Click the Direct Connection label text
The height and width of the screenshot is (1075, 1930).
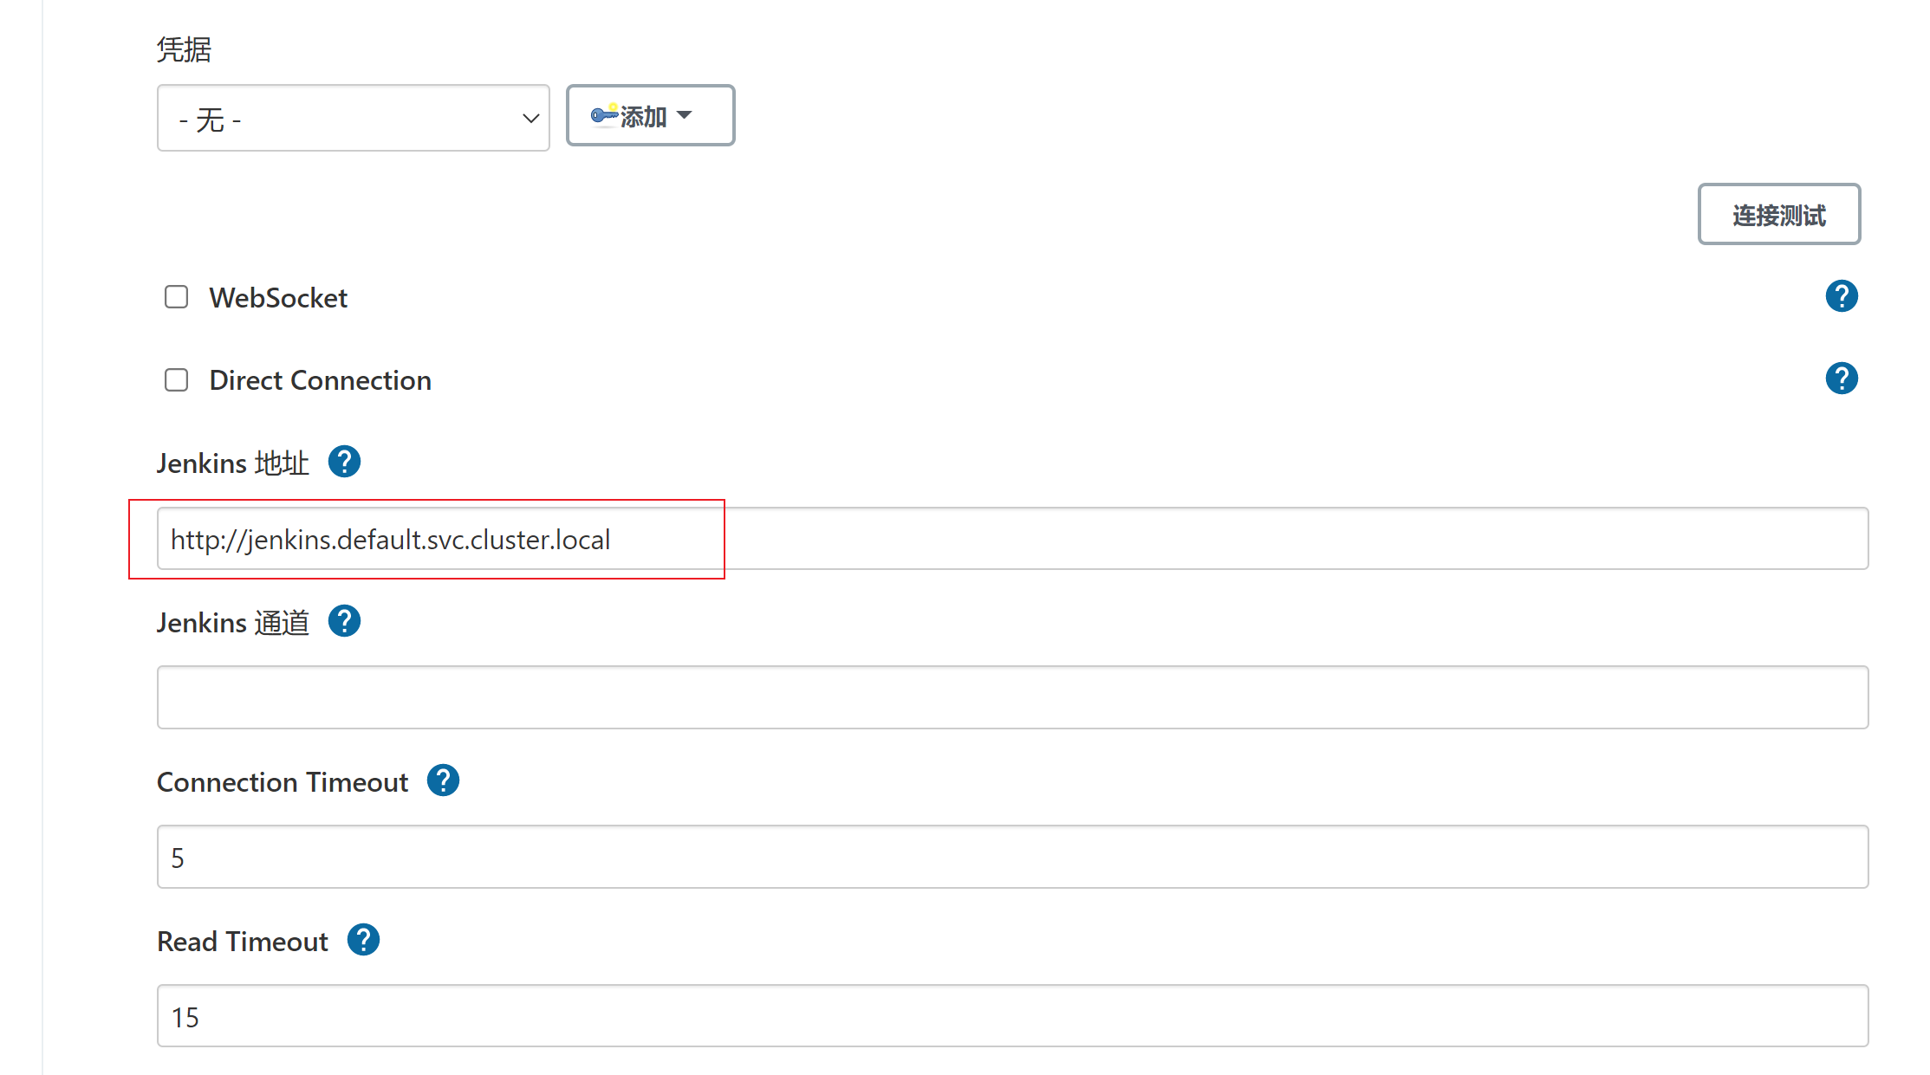(320, 380)
